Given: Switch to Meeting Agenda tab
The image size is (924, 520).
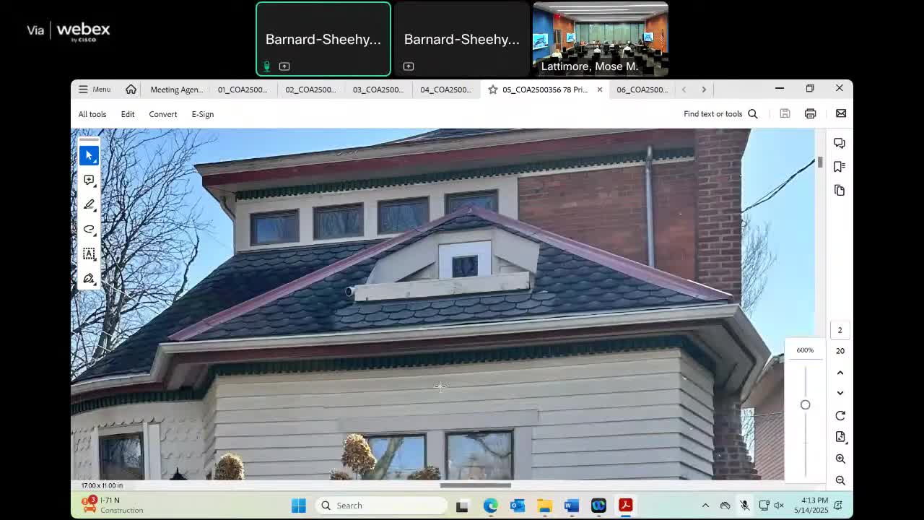Looking at the screenshot, I should click(x=177, y=90).
